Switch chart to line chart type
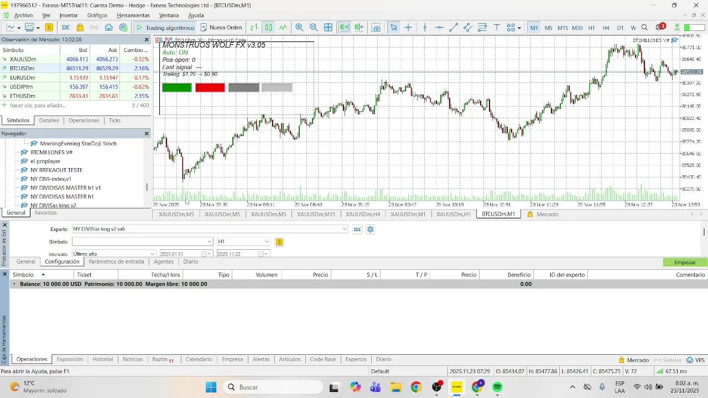 click(283, 27)
